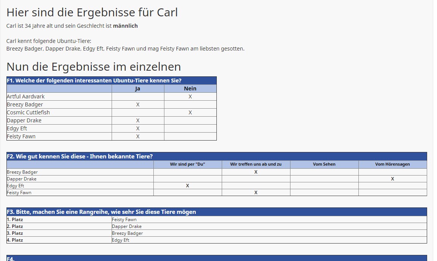The height and width of the screenshot is (261, 437).
Task: Click "Edgy Eft" in the 4. Platz row
Action: point(121,240)
